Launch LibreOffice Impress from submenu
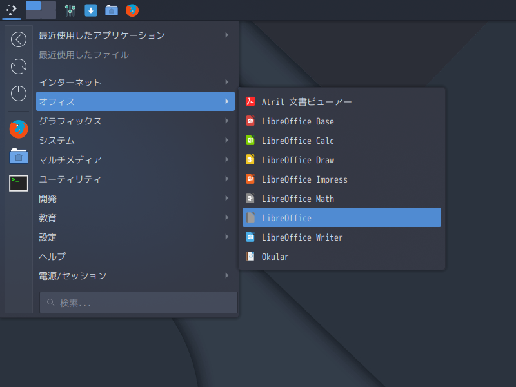 click(342, 179)
